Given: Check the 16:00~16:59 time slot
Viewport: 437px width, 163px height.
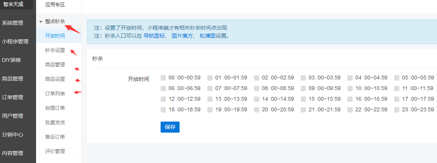Looking at the screenshot, I should (x=350, y=99).
